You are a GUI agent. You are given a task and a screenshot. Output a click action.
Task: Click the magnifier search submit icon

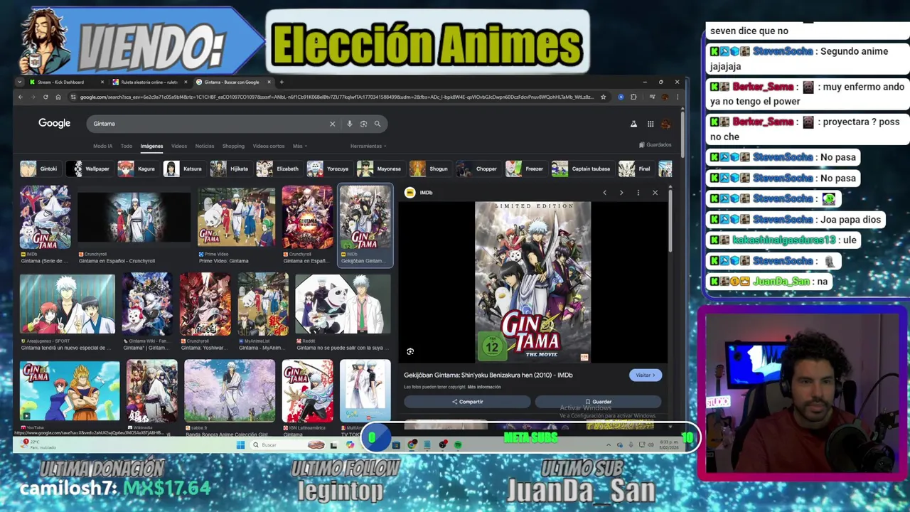coord(378,124)
